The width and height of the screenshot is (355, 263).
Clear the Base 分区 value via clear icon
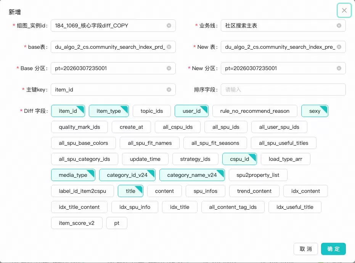169,68
